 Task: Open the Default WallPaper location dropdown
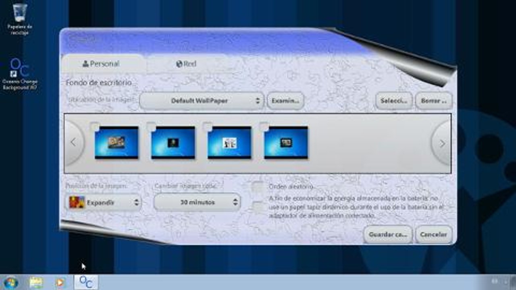tap(202, 101)
